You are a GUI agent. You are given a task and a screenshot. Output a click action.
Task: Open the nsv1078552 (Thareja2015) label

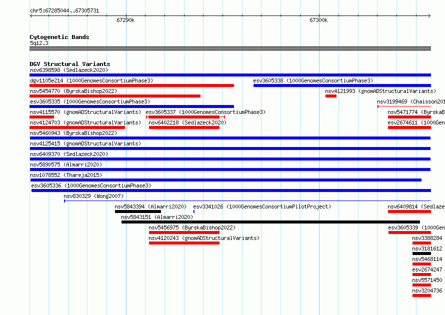[x=66, y=175]
